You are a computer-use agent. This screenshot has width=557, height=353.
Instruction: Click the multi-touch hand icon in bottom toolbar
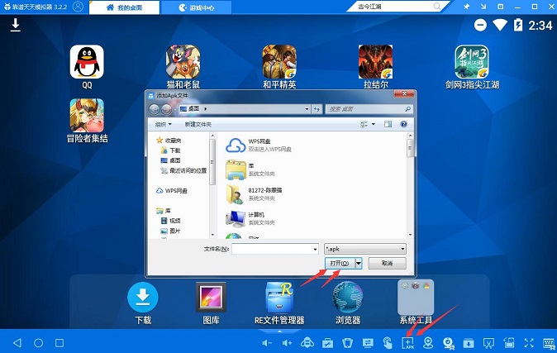click(388, 343)
